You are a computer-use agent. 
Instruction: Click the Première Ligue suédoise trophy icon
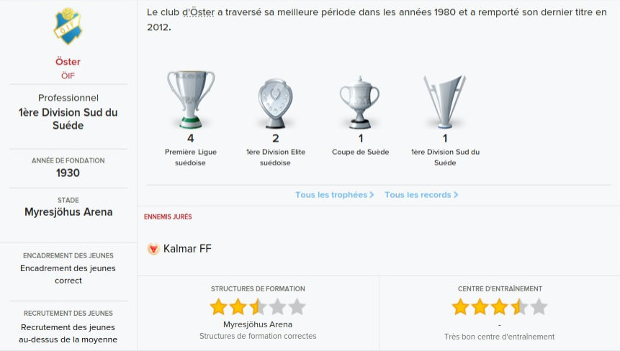[x=191, y=99]
